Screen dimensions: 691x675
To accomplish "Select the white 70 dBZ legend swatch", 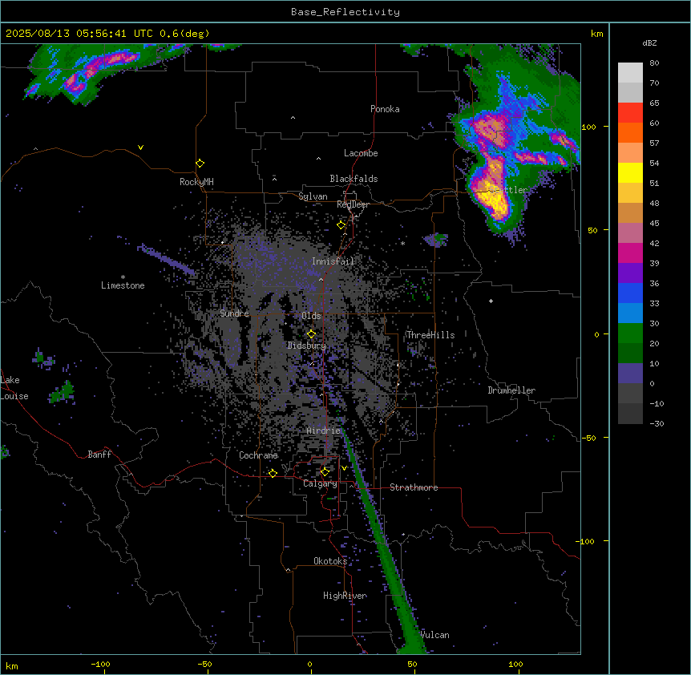I will click(630, 73).
